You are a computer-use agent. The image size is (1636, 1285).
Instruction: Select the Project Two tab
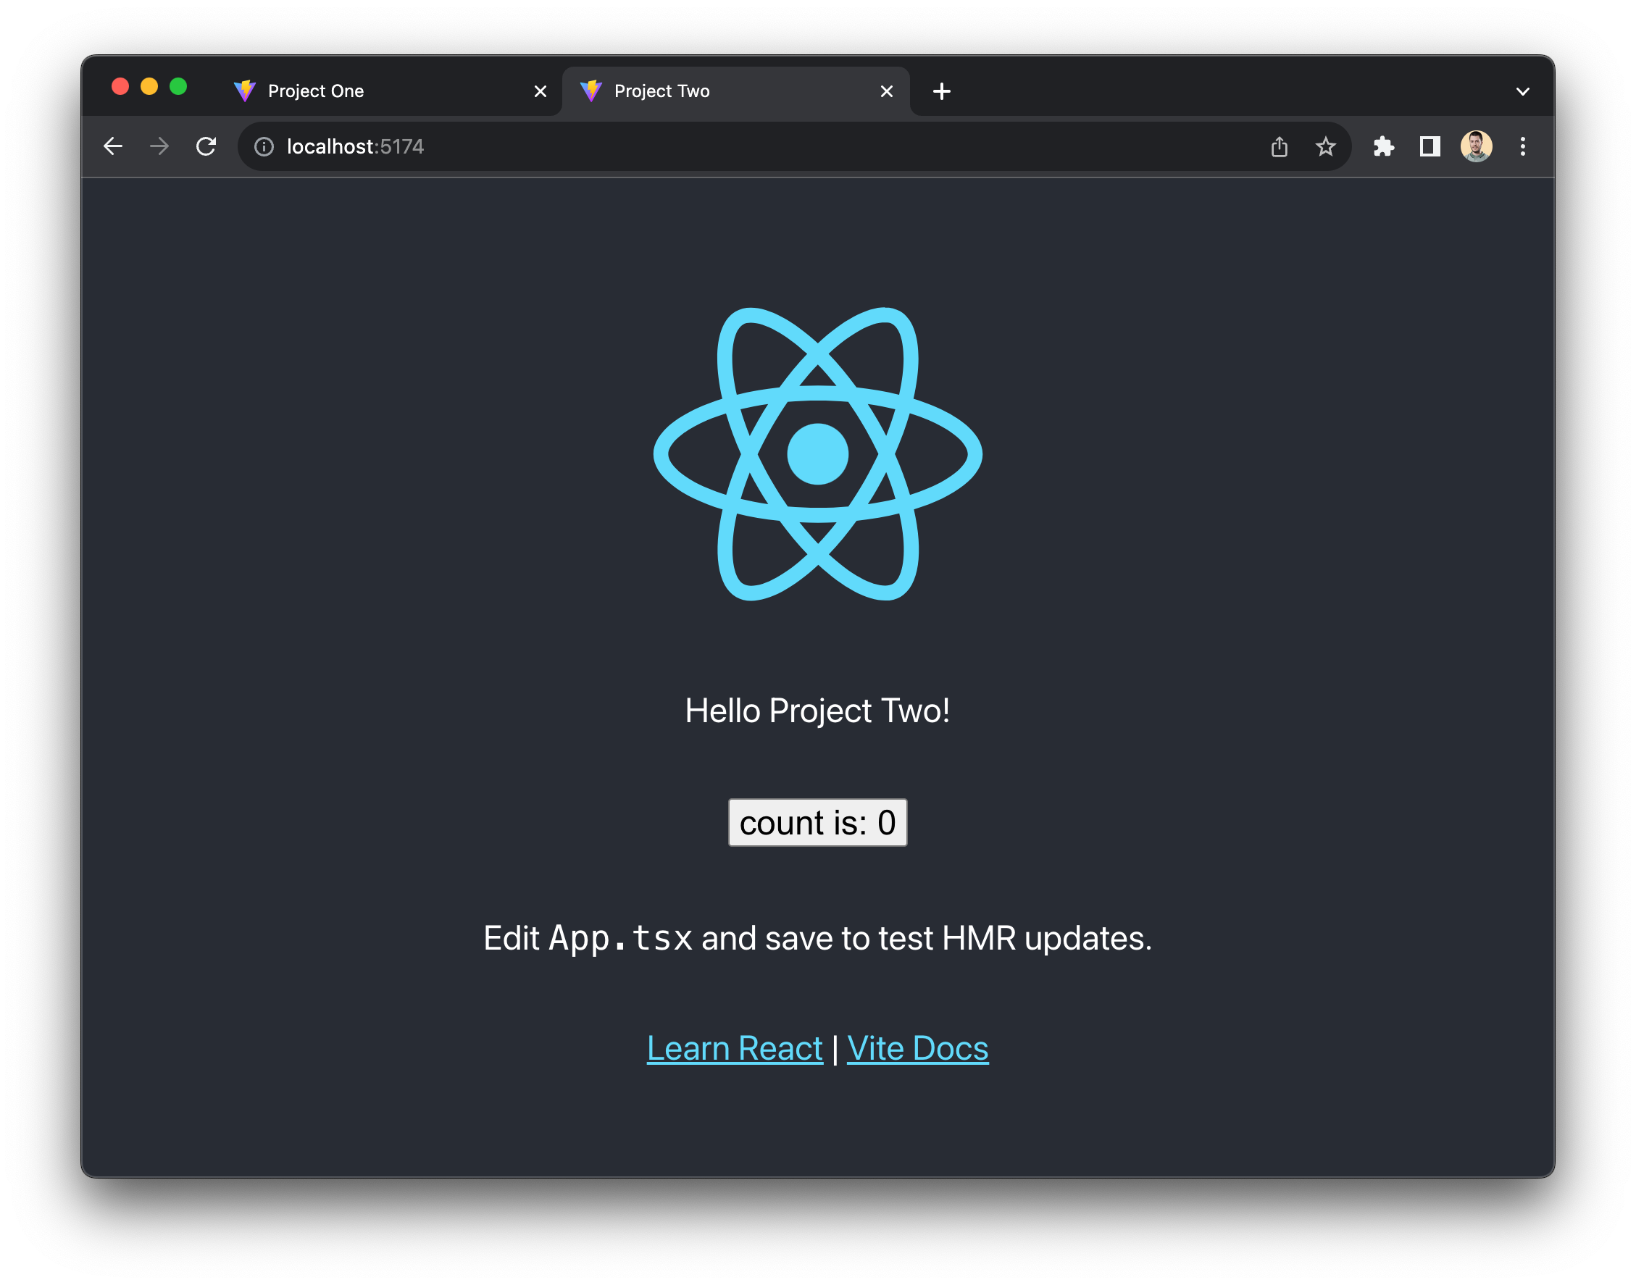735,91
